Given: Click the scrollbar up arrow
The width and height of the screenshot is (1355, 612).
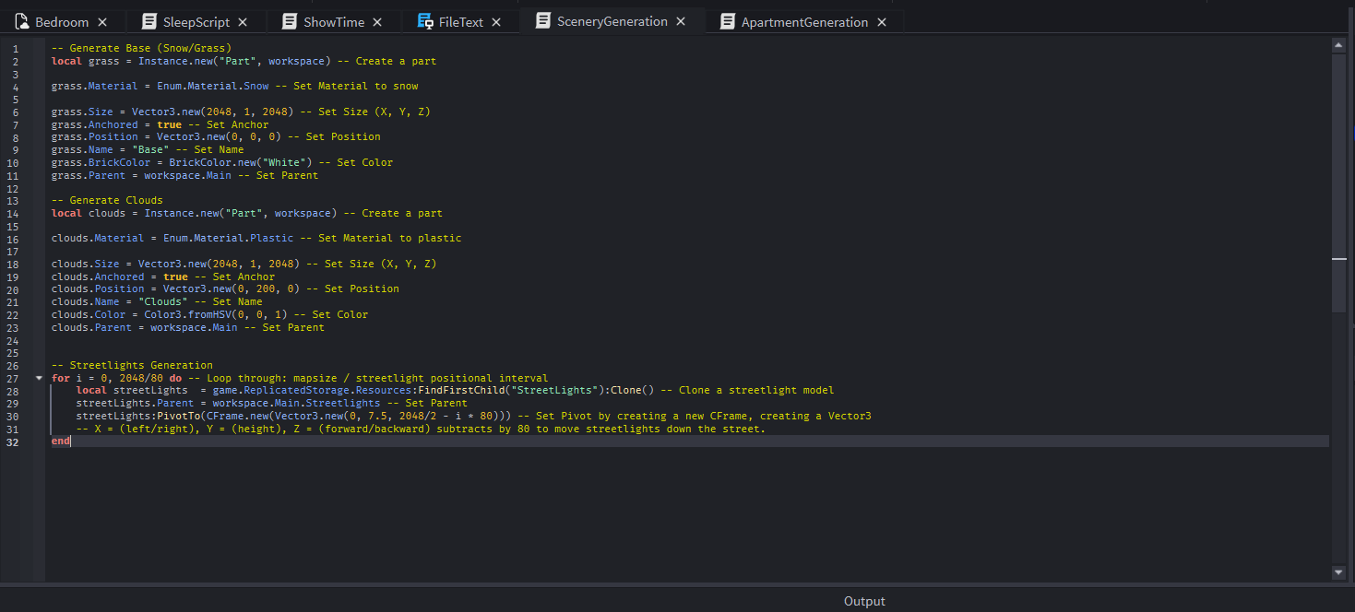Looking at the screenshot, I should [x=1338, y=44].
